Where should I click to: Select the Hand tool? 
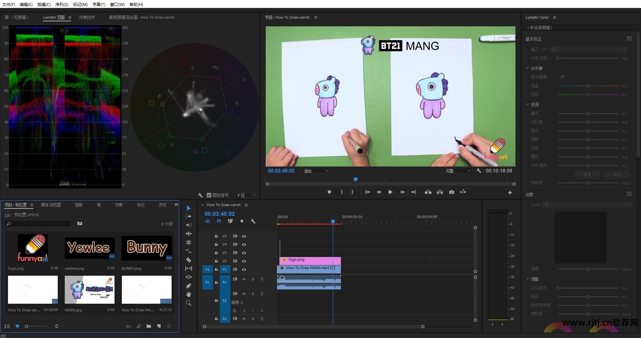[x=189, y=294]
